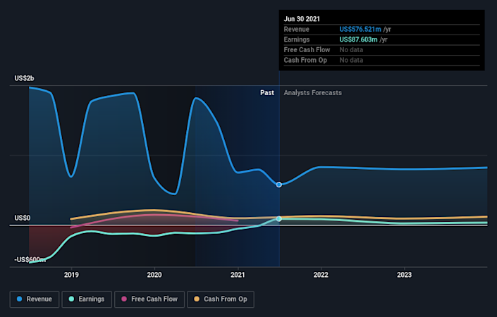Hide the Free Cash Flow series
Screen dimensions: 497x317
tap(148, 299)
